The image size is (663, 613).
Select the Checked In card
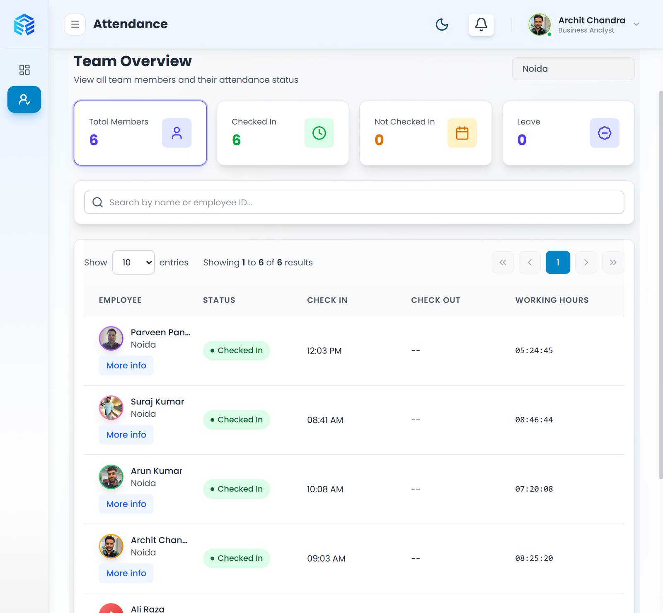pos(283,133)
